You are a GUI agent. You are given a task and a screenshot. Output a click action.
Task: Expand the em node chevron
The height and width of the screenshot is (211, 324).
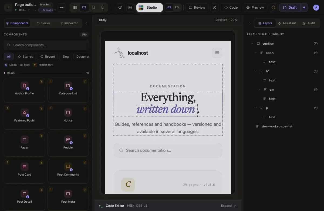(259, 90)
